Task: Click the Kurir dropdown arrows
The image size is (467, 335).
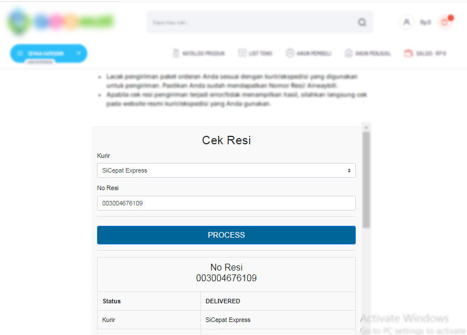Action: (349, 171)
